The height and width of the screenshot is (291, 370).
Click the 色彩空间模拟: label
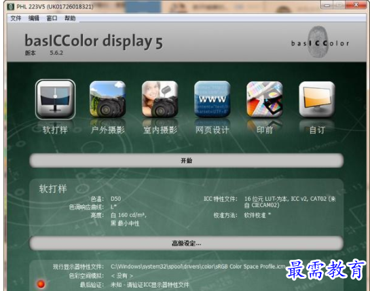point(86,275)
